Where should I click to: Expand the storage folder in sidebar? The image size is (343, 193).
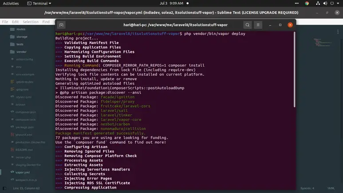coord(22,37)
